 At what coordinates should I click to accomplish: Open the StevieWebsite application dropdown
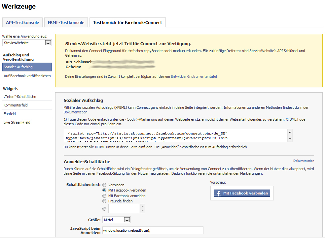pyautogui.click(x=27, y=43)
